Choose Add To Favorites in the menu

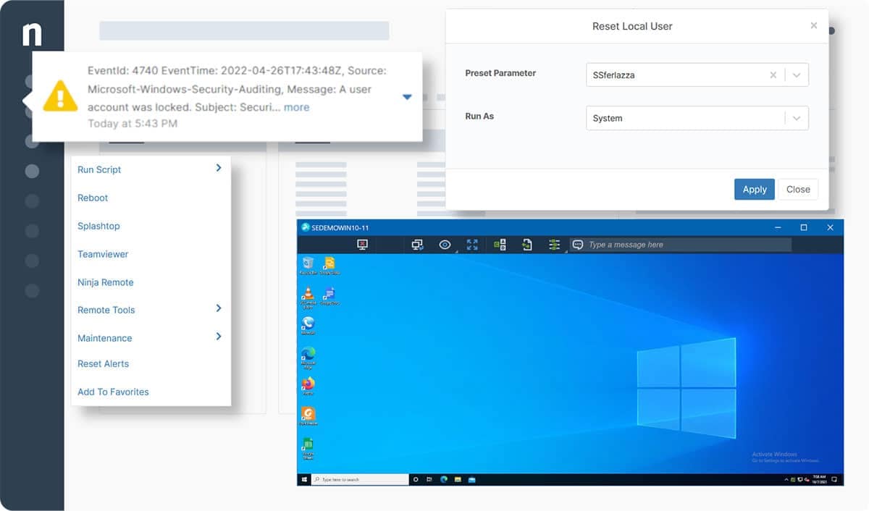click(112, 392)
